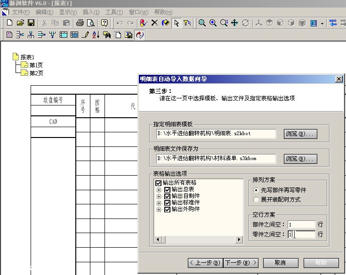The image size is (346, 275).
Task: Open the 帮助(H) menu
Action: tap(163, 12)
